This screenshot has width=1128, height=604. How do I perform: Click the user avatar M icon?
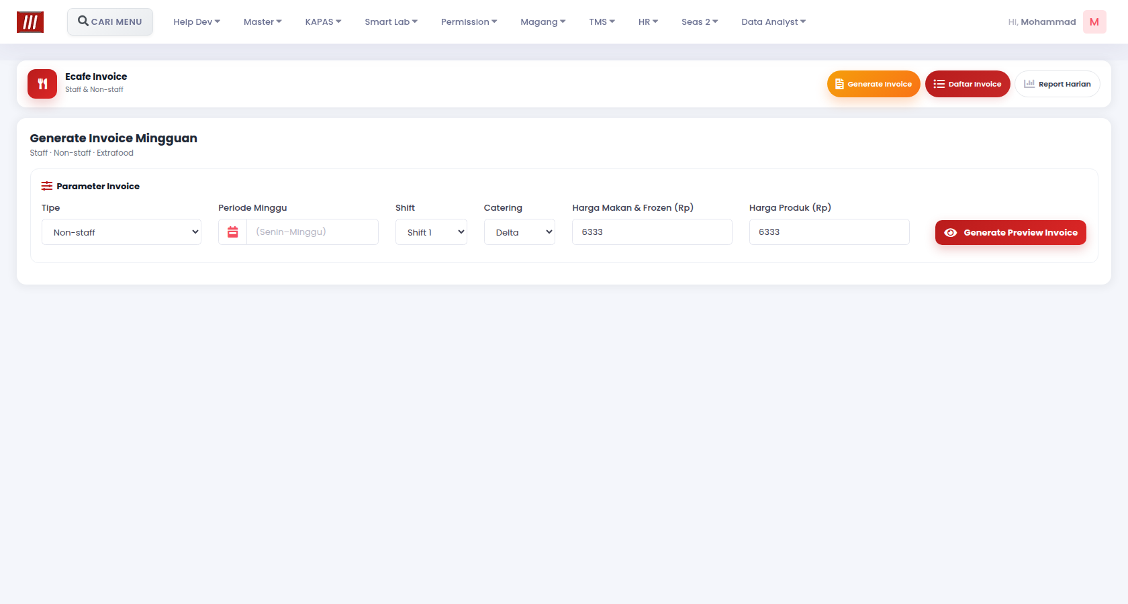tap(1094, 22)
